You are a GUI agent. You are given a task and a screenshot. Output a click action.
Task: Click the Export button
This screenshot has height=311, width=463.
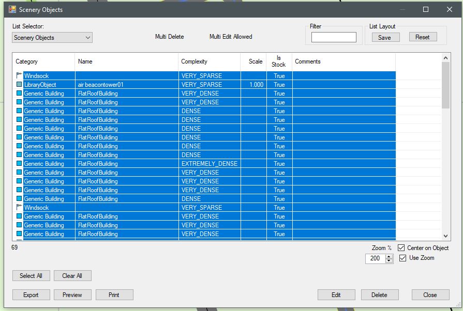tap(31, 295)
